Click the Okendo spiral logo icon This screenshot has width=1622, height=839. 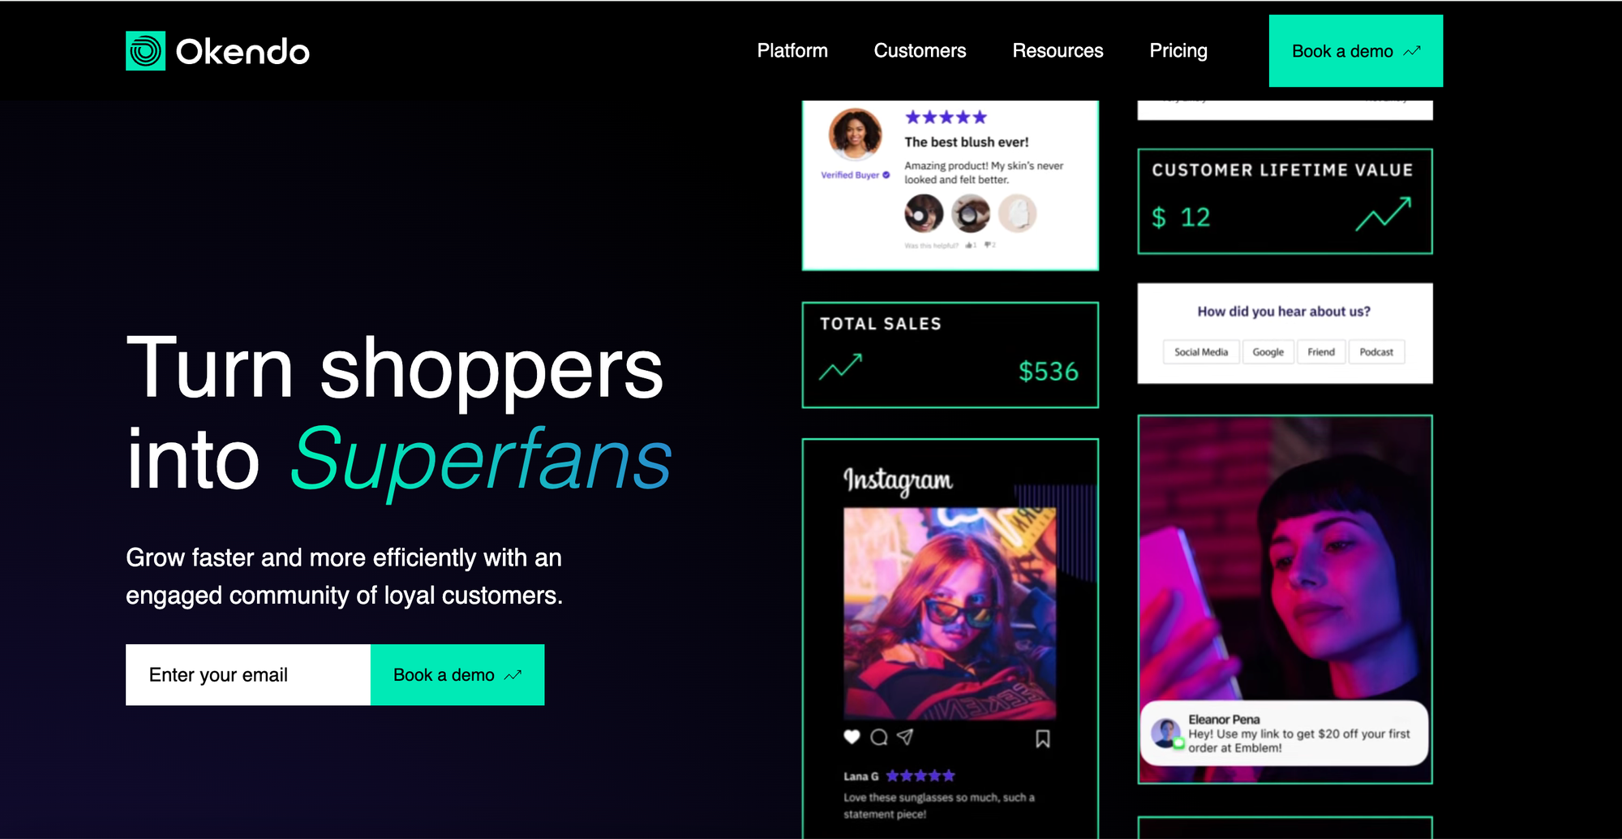(x=145, y=51)
